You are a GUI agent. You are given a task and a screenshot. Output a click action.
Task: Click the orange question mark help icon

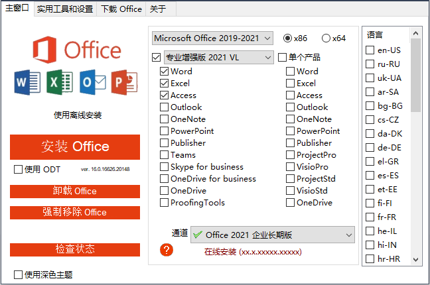point(167,250)
